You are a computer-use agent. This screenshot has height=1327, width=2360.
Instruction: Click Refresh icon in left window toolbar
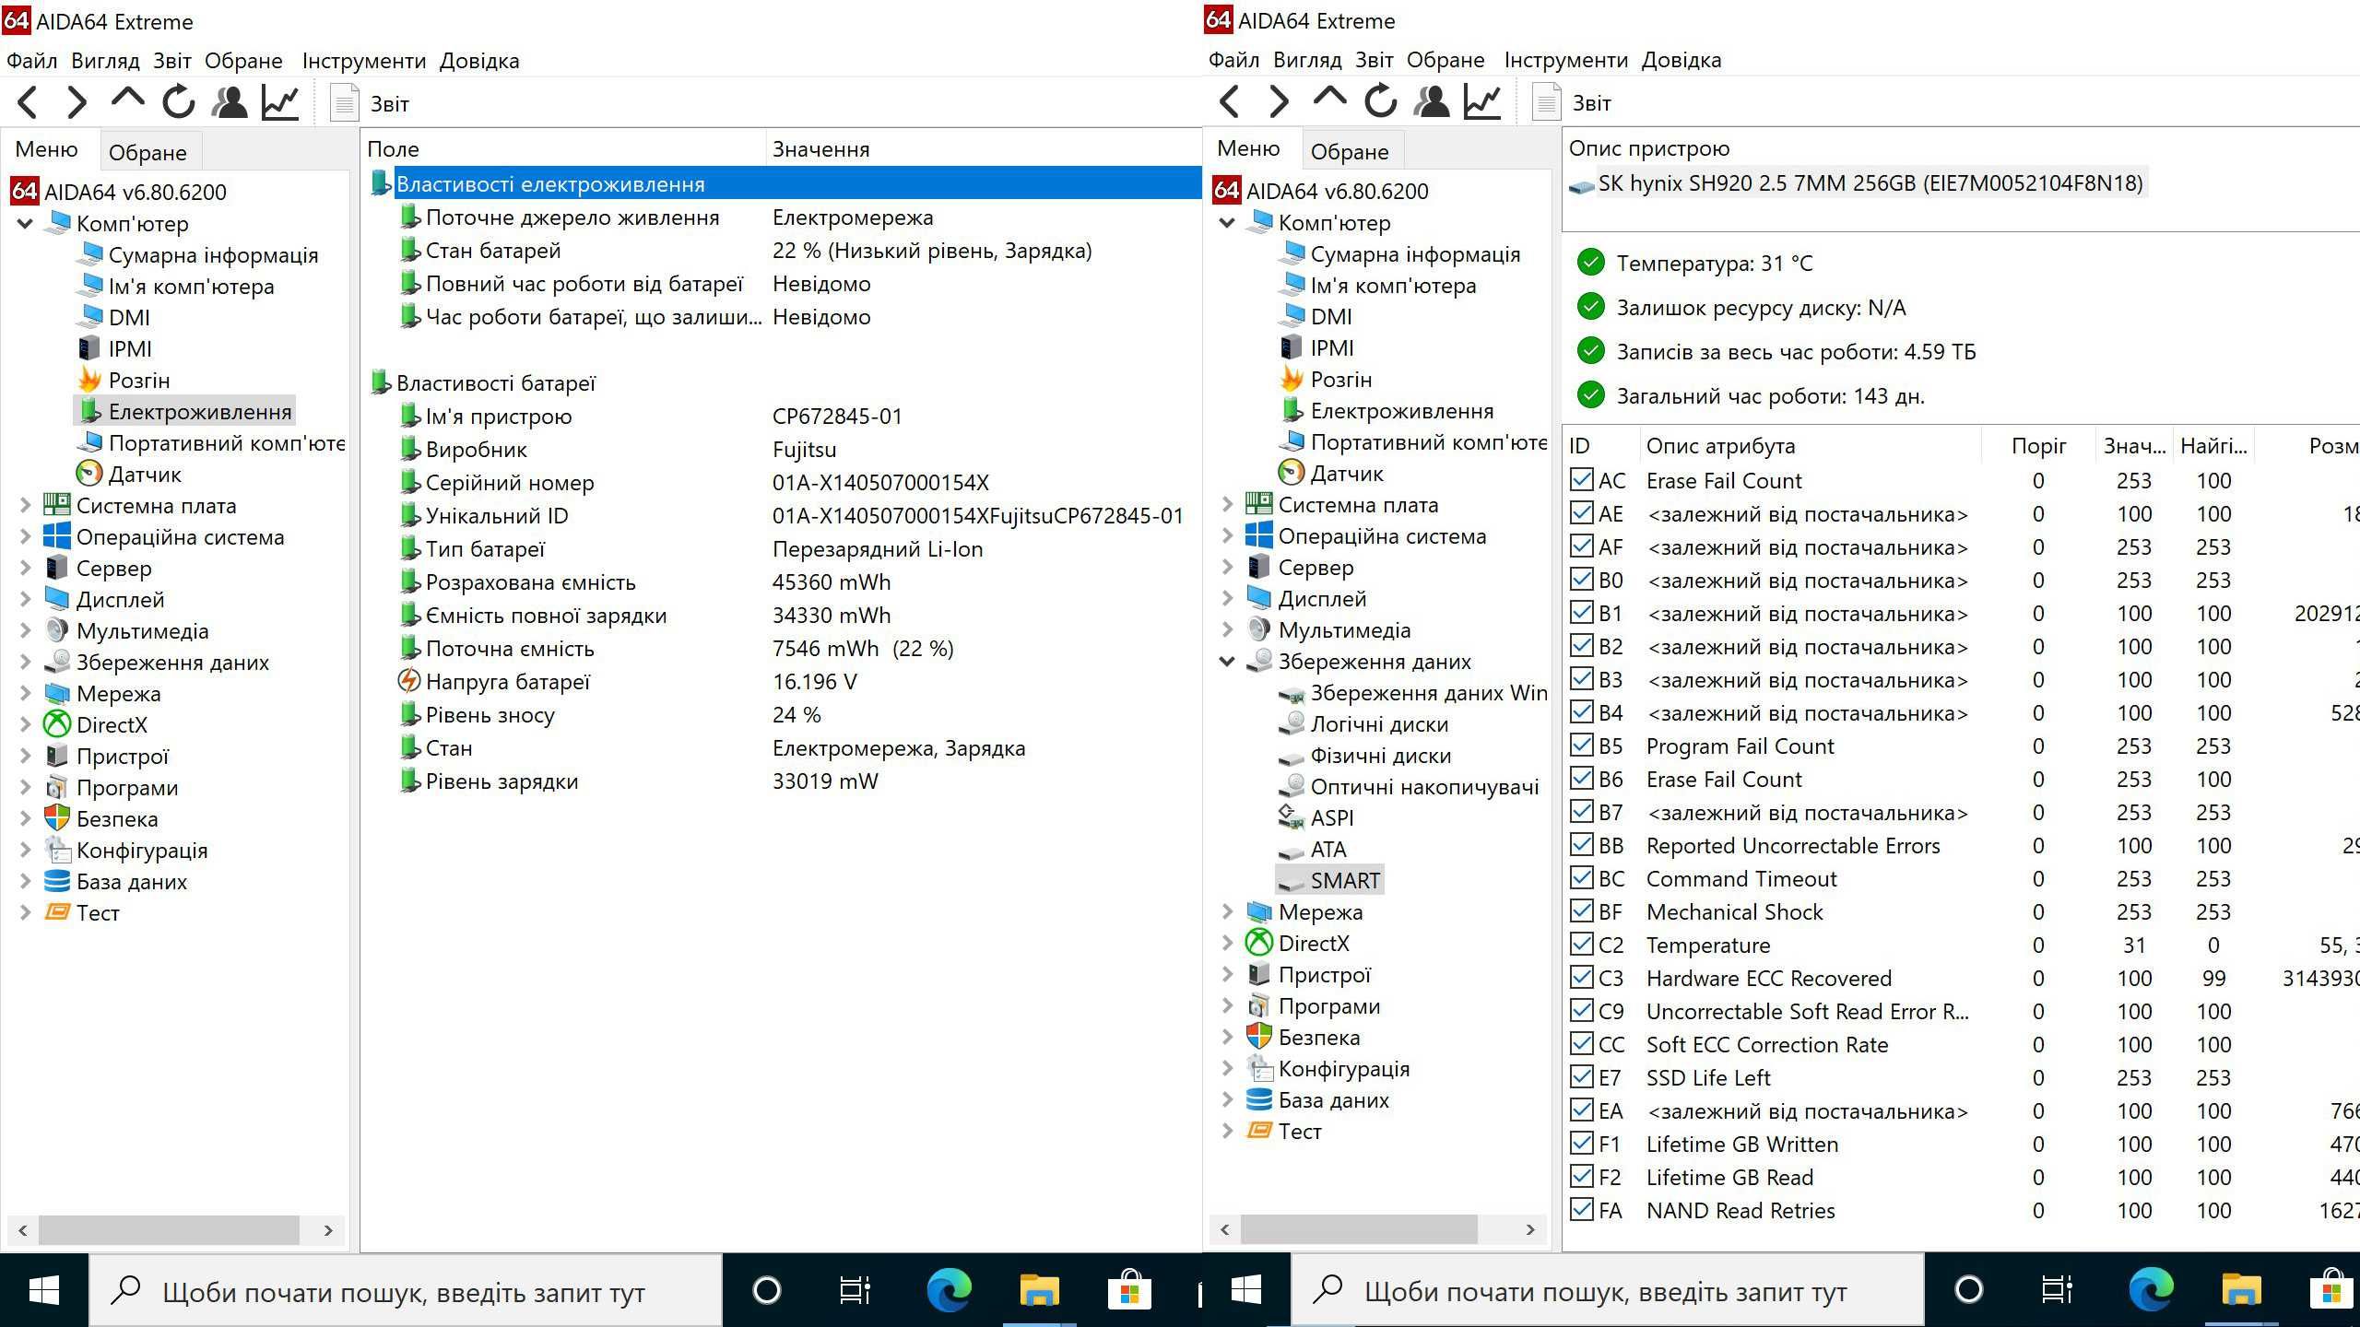(x=178, y=102)
